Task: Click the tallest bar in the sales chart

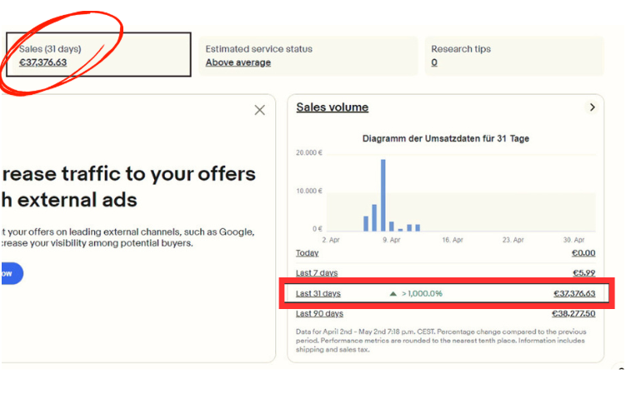Action: [383, 195]
